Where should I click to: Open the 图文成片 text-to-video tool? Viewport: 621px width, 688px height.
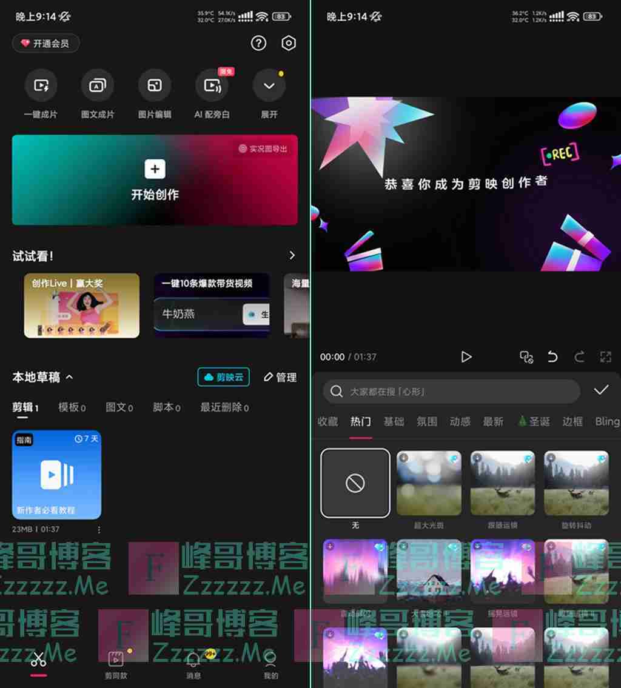[x=98, y=86]
